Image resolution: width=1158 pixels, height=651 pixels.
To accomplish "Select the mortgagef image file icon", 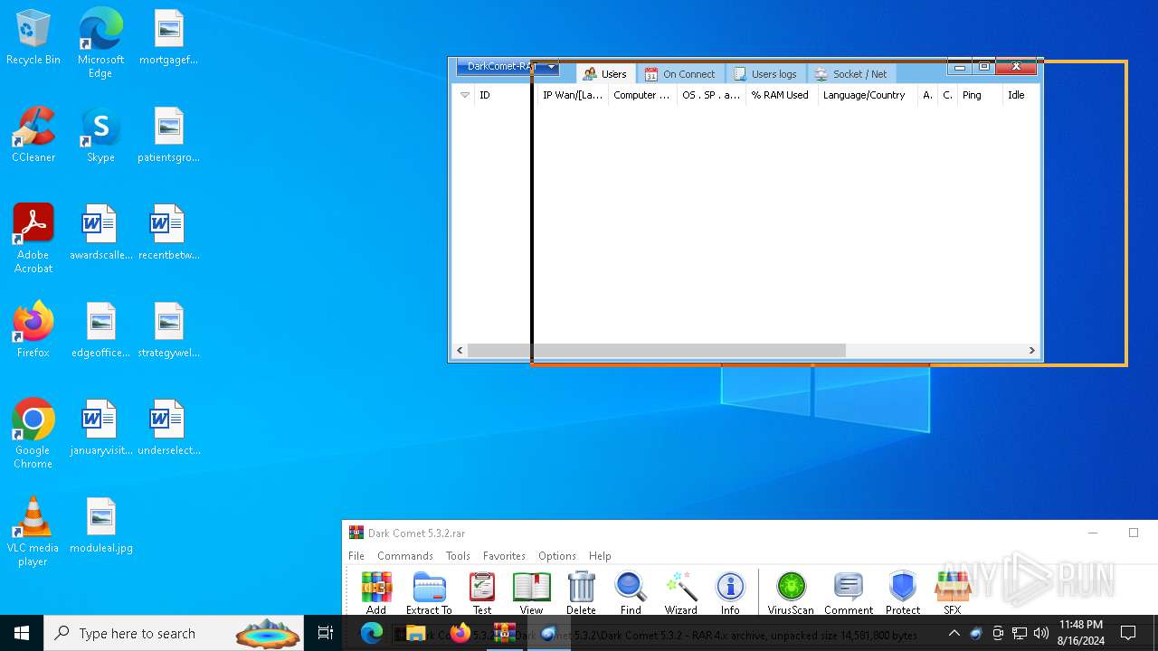I will point(168,37).
